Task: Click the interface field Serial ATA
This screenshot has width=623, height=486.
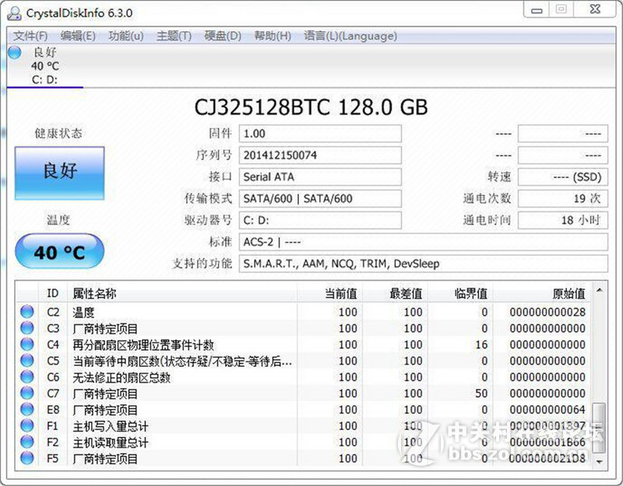Action: tap(320, 177)
